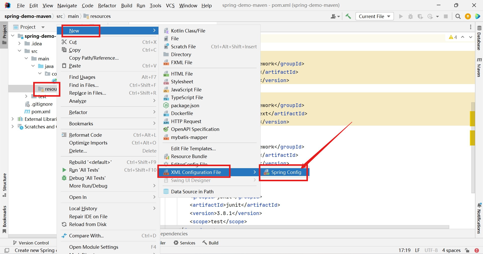Select OpenAPI Specification from New menu
Viewport: 483px width, 254px height.
209,129
